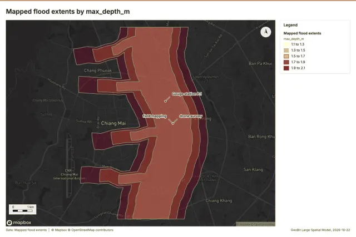Image resolution: width=356 pixels, height=237 pixels.
Task: Click the scale bar showing 1 km
Action: point(22,209)
